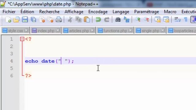Switch to the looparticles tab

point(182,31)
